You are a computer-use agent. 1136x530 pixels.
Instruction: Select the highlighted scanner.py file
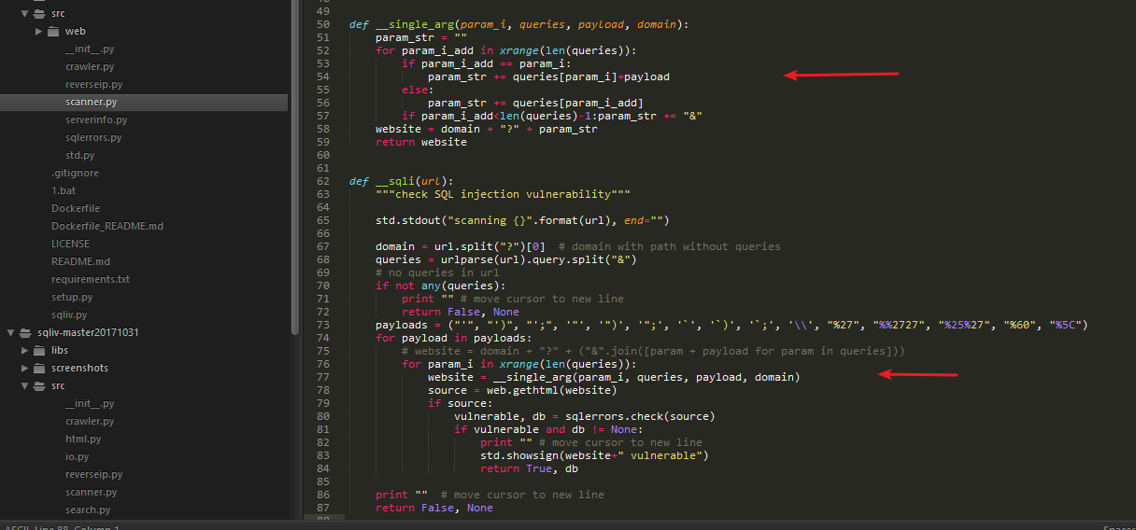(144, 102)
